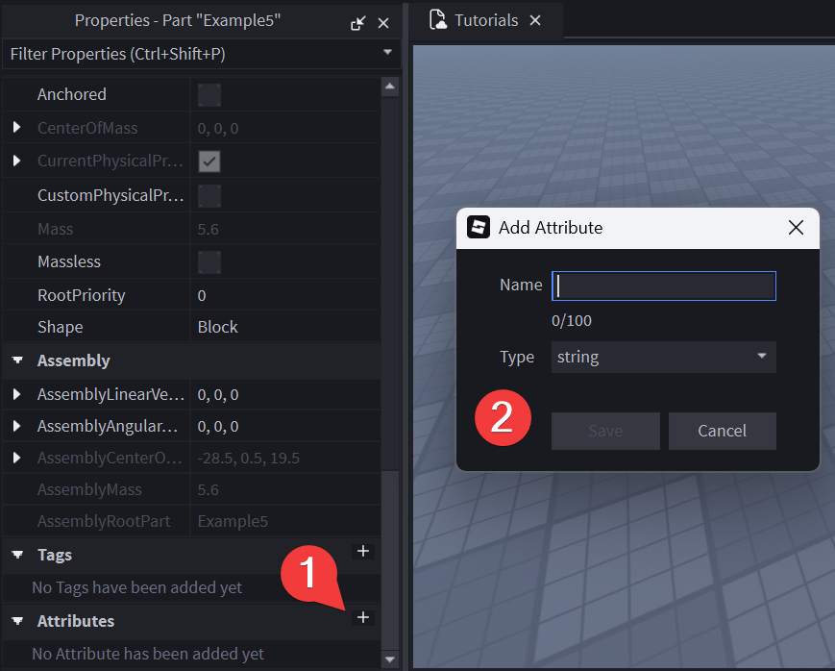Click the Properties panel scrollbar down arrow
This screenshot has height=671, width=835.
[x=389, y=659]
